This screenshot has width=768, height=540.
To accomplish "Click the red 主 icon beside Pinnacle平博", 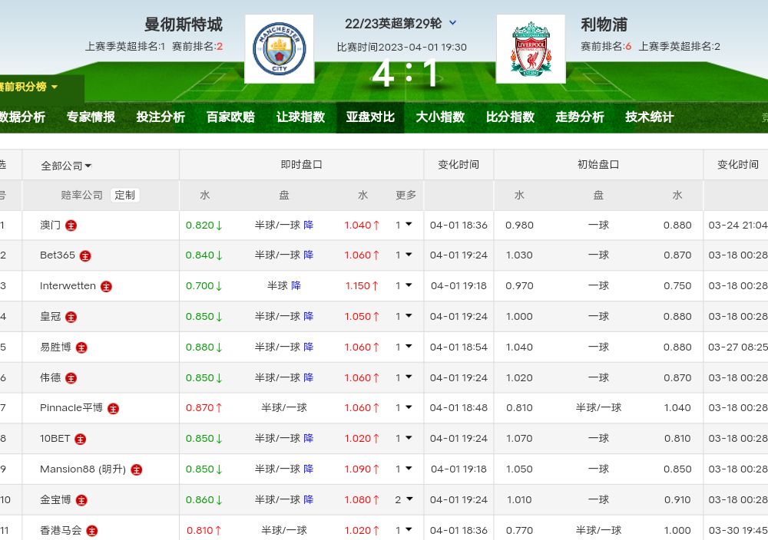I will coord(113,409).
